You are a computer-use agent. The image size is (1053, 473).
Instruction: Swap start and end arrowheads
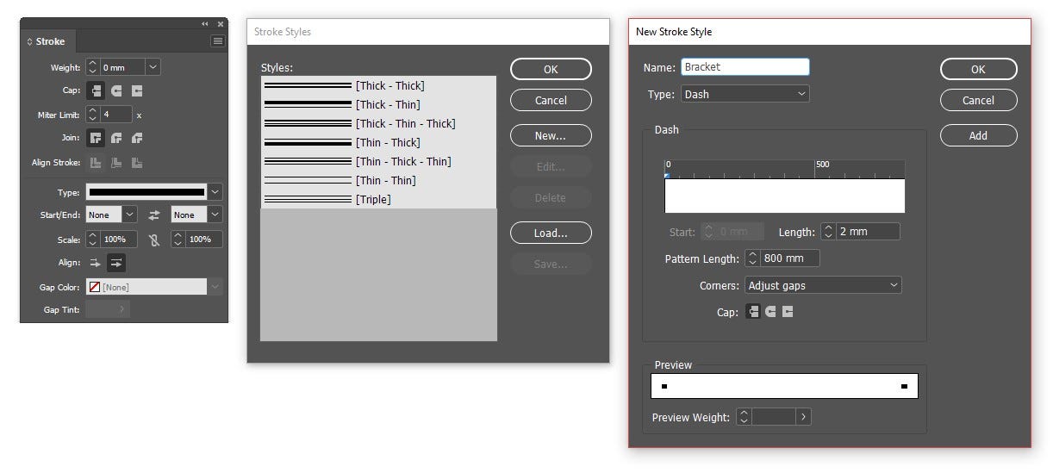[x=154, y=215]
